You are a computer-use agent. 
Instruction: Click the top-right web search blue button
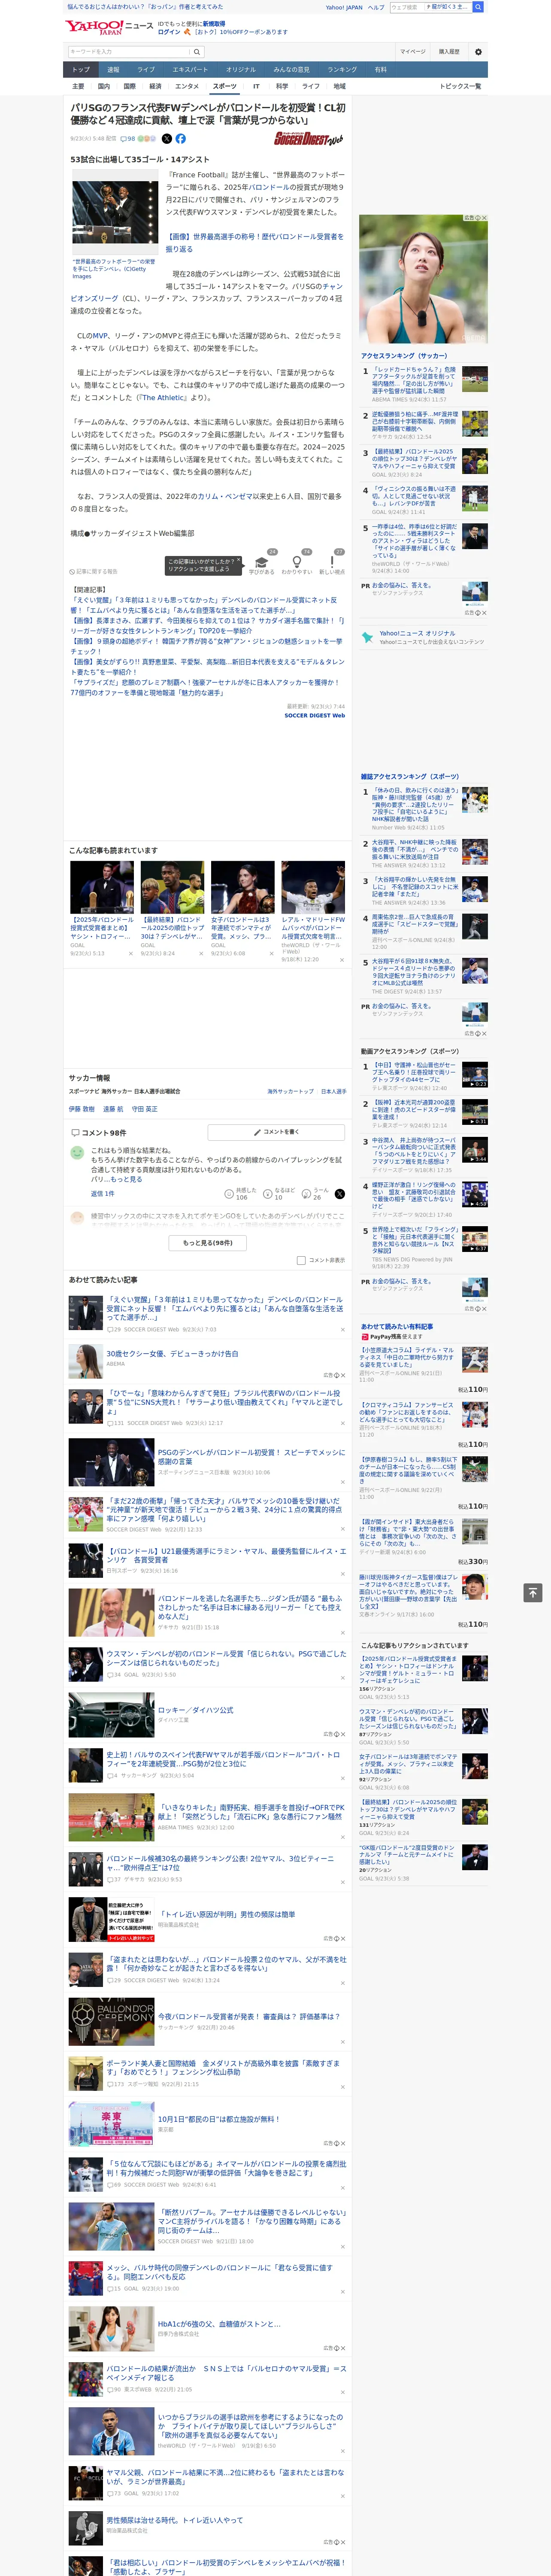478,7
